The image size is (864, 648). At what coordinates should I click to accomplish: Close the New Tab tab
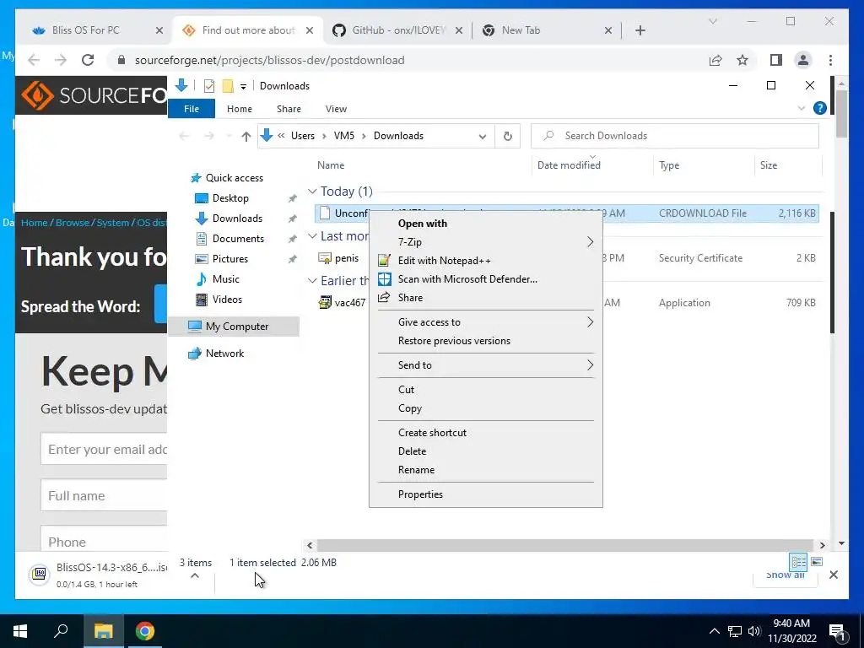tap(607, 30)
